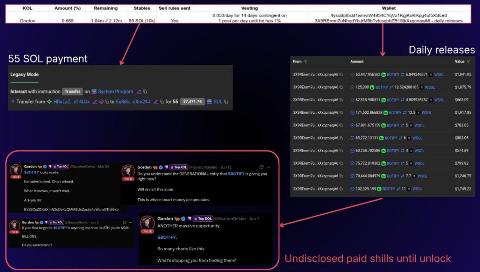Expand the 63,447.956562 BOTIFY swap row
Screen dimensions: 480x272
point(352,74)
